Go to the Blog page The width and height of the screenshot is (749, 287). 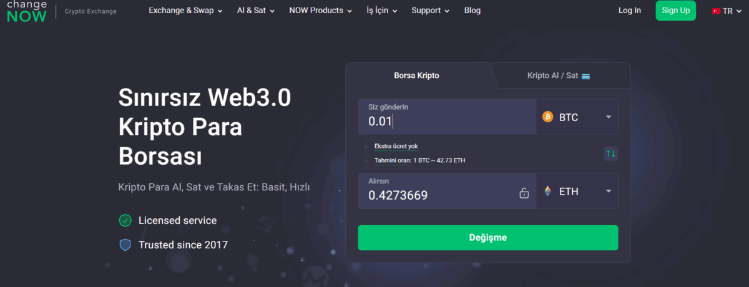tap(472, 11)
